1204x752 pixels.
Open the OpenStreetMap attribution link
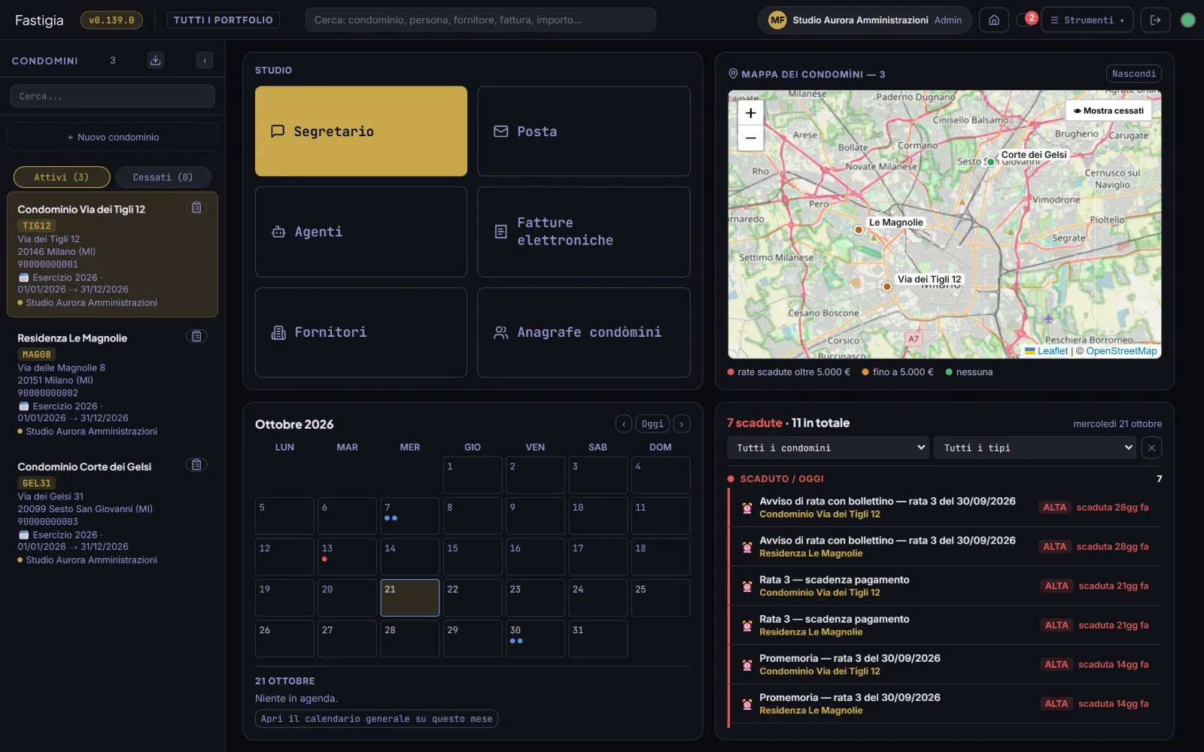click(x=1121, y=351)
